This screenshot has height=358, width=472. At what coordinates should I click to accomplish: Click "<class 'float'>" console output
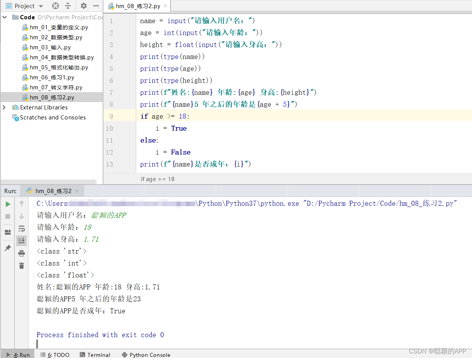point(66,275)
